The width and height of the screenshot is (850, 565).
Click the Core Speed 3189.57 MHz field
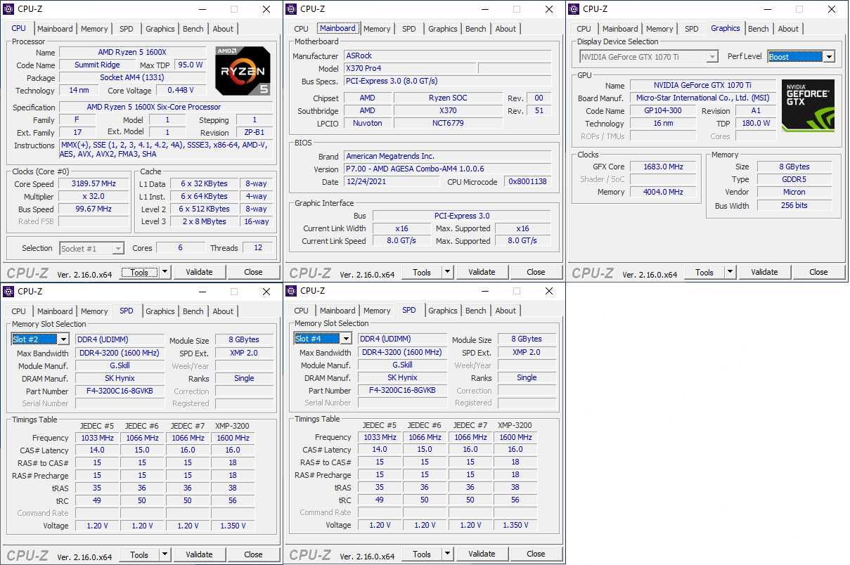(x=94, y=184)
